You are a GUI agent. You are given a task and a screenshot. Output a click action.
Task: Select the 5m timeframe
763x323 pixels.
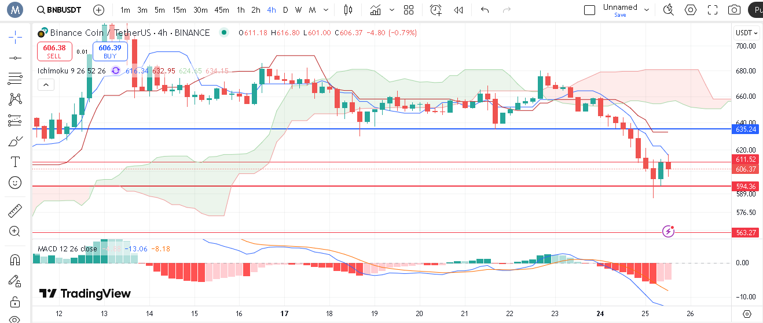(160, 10)
